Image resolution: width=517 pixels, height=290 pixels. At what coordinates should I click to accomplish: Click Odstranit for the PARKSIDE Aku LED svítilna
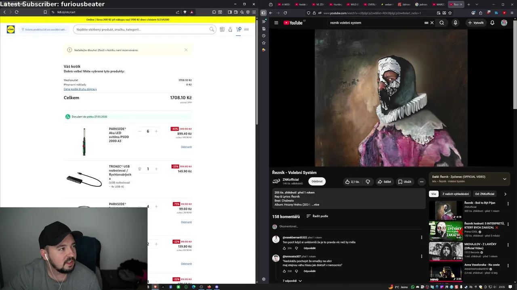186,147
